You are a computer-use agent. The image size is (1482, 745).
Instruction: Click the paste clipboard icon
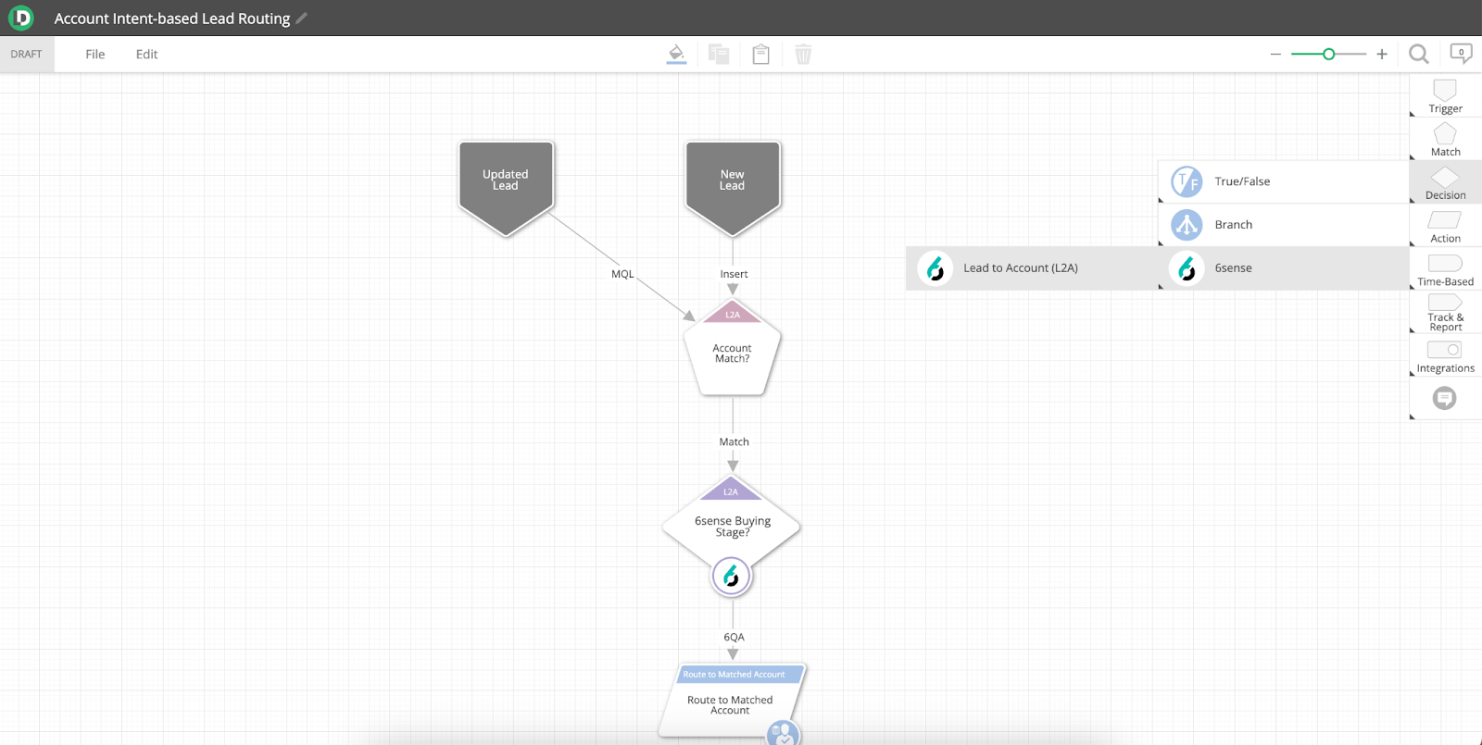(x=760, y=55)
